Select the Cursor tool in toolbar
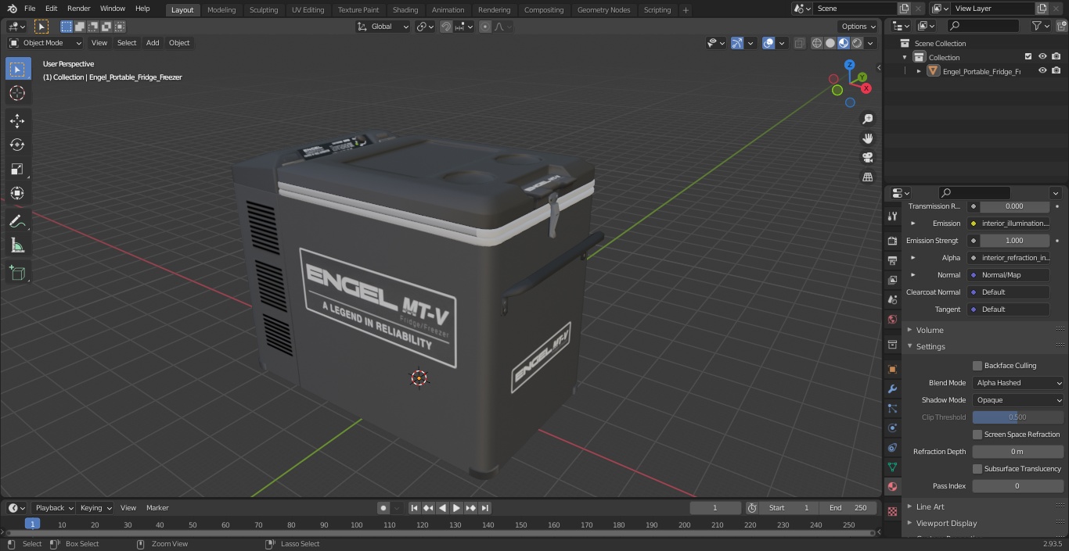 [17, 93]
